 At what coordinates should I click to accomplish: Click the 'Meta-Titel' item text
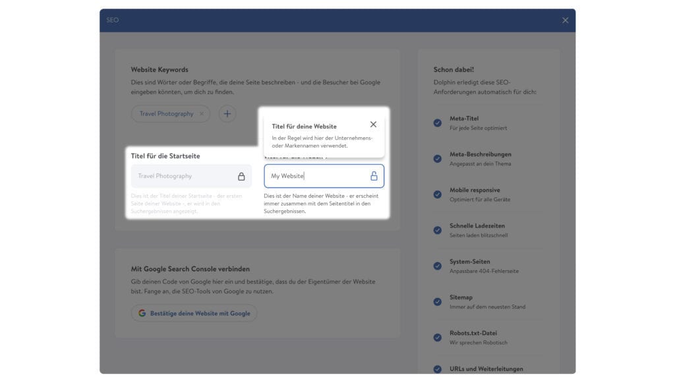464,119
